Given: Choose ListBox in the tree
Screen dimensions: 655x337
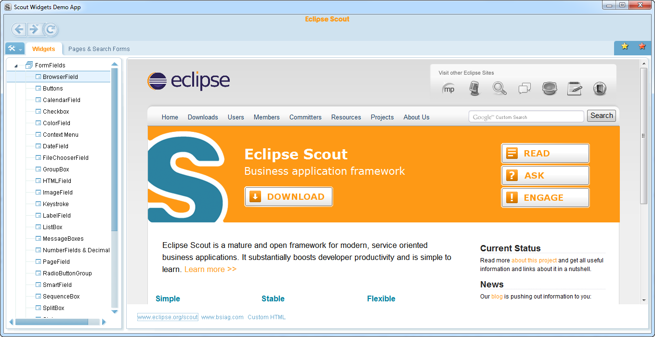Looking at the screenshot, I should (52, 227).
